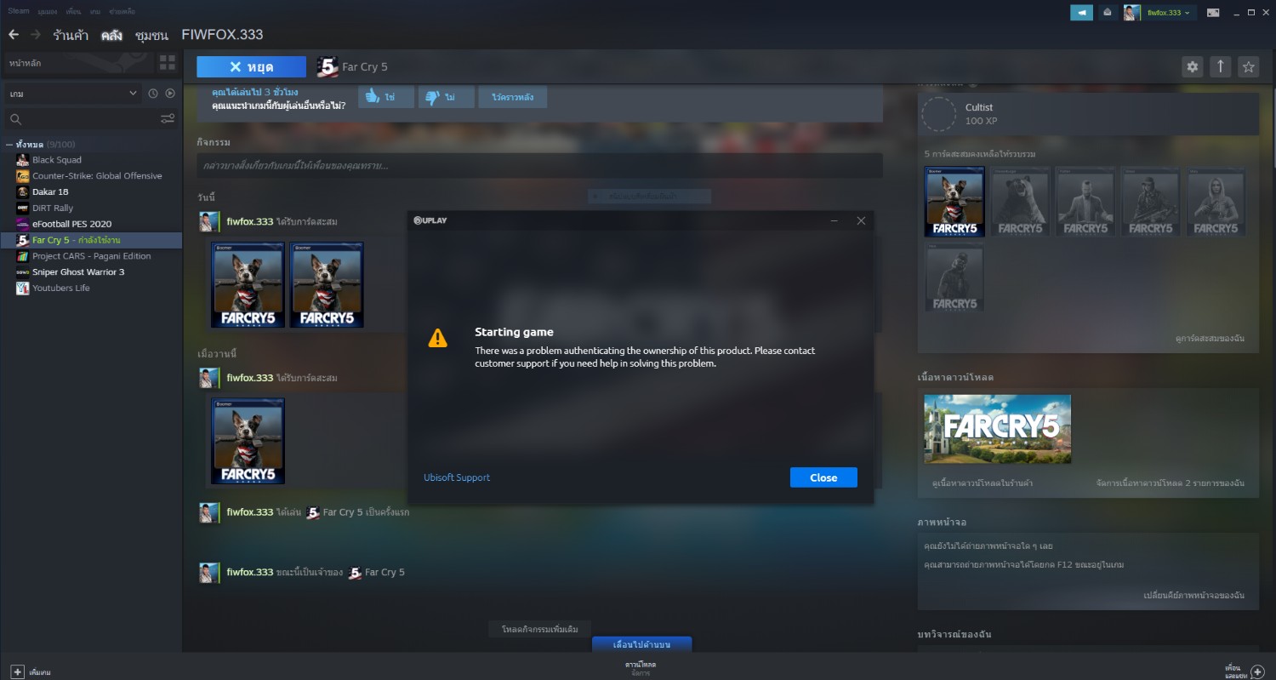Open the FIWFOX.333 profile tab
This screenshot has height=680, width=1276.
[x=223, y=35]
